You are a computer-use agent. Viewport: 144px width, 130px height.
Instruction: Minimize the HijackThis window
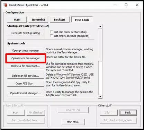115,5
